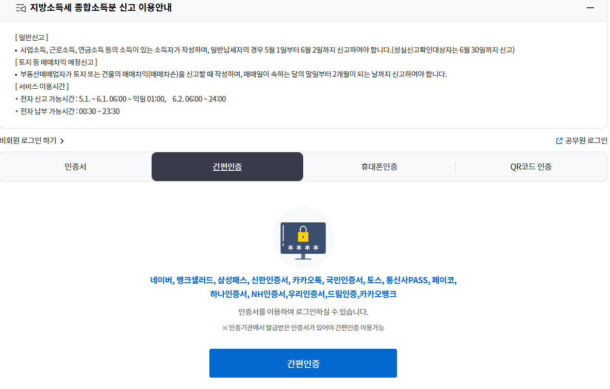The width and height of the screenshot is (610, 389).
Task: Click the 전자 납부 가능시간 line
Action: (68, 111)
